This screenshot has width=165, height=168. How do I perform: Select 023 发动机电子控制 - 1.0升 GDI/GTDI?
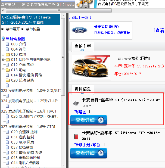(x=31, y=91)
